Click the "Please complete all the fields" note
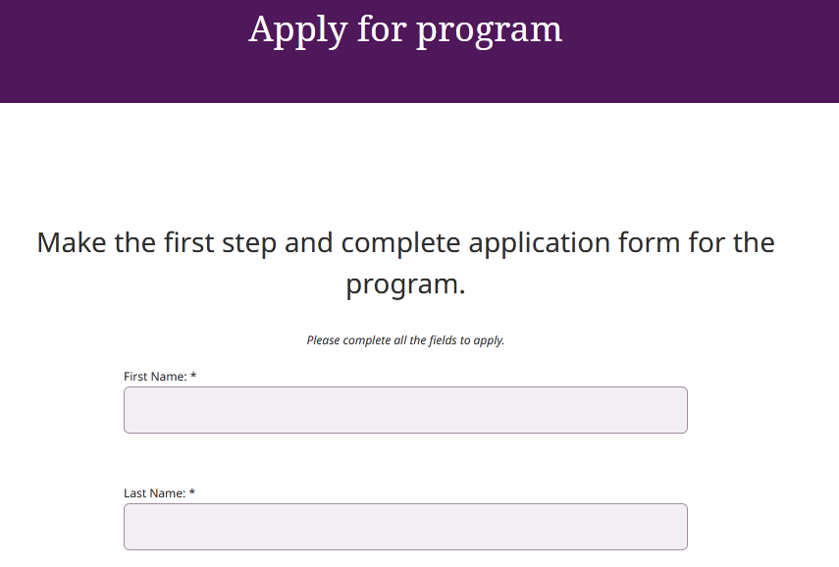 (x=405, y=340)
